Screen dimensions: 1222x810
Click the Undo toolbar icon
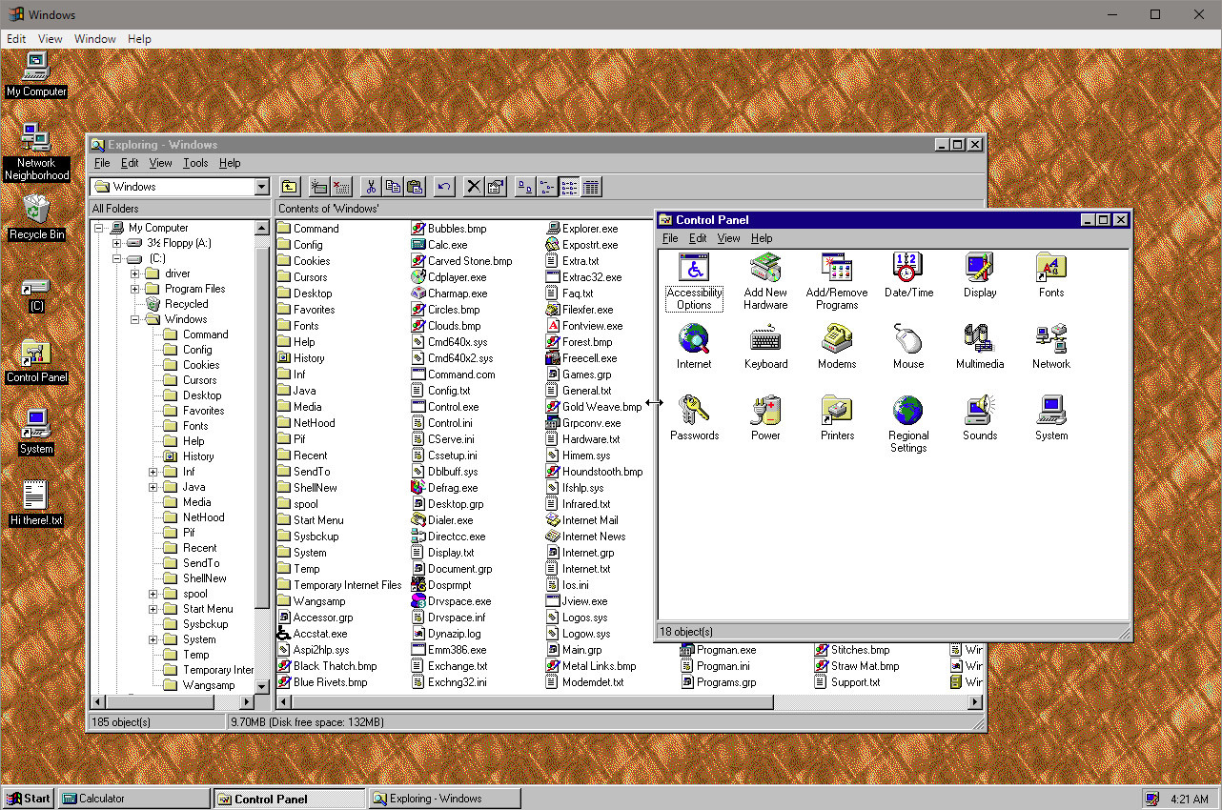pyautogui.click(x=443, y=186)
